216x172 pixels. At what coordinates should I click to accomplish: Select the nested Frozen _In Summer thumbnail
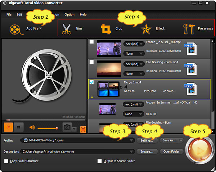pos(107,109)
